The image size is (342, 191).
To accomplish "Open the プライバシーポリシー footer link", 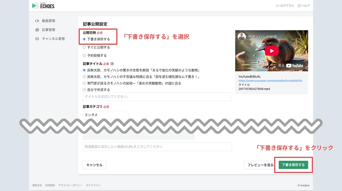I will tap(70, 185).
